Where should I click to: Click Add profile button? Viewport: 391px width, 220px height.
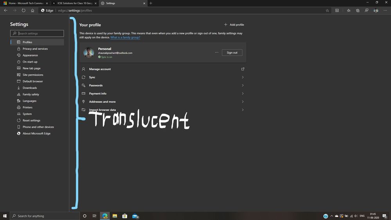(x=234, y=25)
